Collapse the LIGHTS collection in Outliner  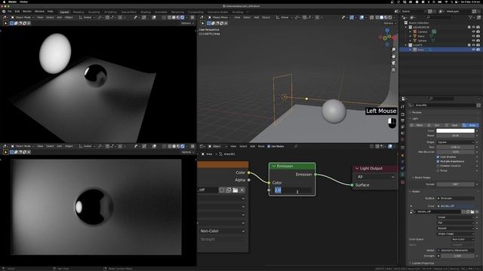406,45
